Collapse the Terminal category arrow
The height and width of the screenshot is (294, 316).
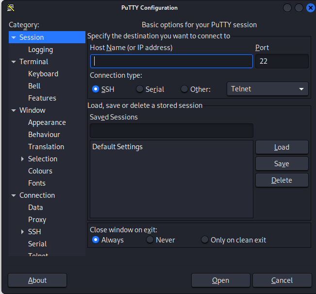coord(14,62)
